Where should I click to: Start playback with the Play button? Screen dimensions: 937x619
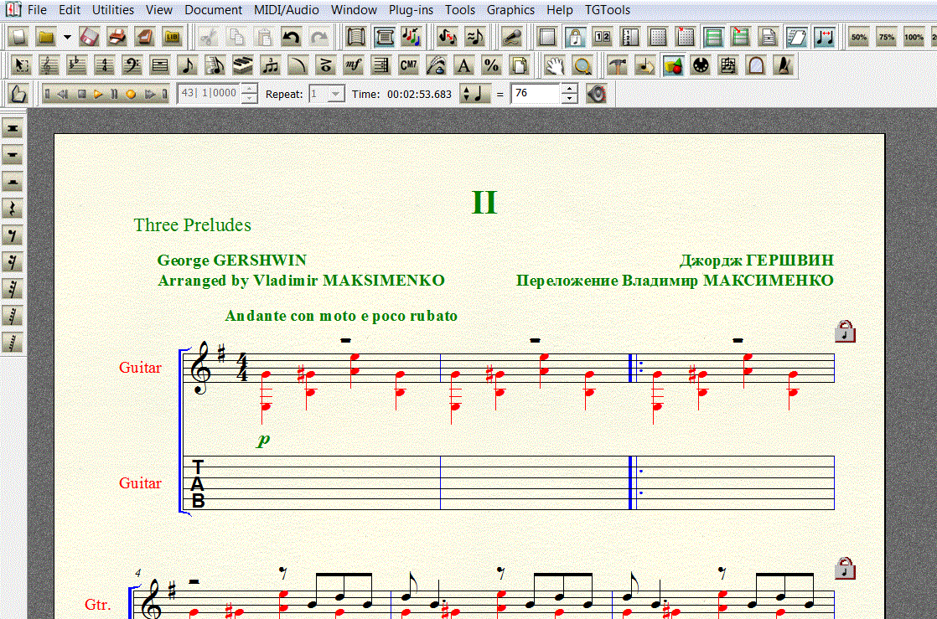(99, 95)
